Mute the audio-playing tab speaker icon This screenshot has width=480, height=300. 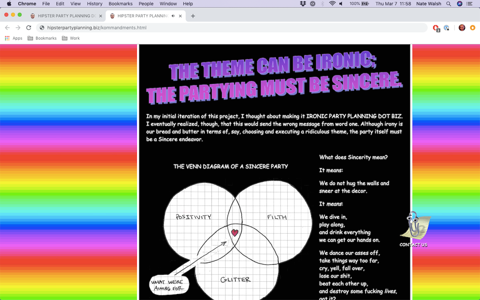point(173,16)
